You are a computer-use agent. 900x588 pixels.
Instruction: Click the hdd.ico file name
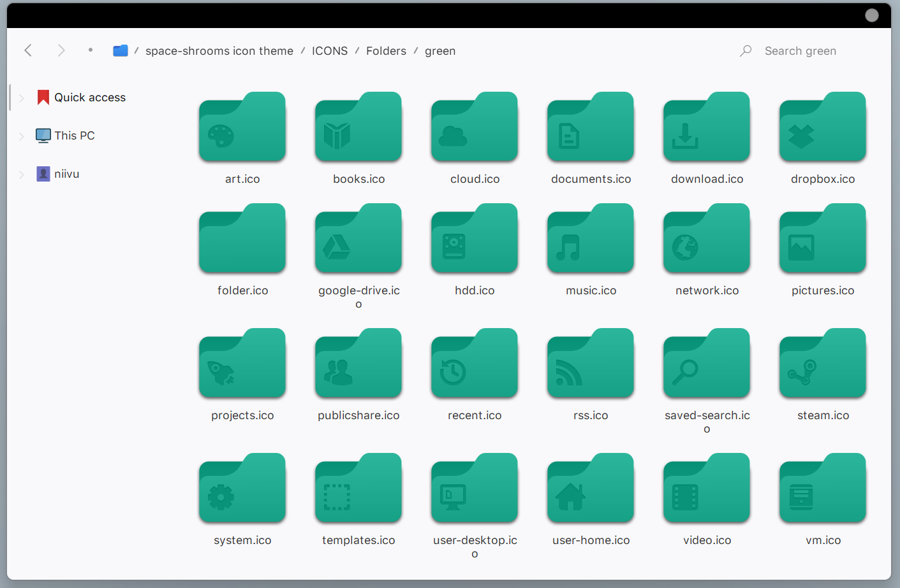[475, 290]
